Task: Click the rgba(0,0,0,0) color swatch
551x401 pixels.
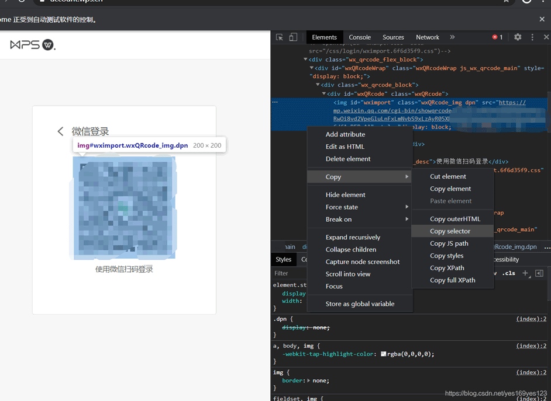Action: click(384, 354)
